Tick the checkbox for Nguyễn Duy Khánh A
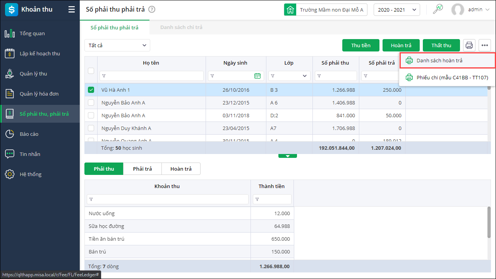The width and height of the screenshot is (496, 279). pos(91,128)
